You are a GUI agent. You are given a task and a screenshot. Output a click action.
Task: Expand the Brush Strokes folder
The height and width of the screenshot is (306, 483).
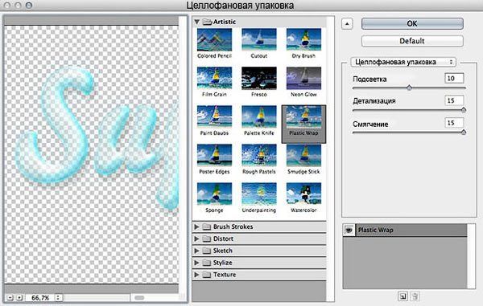(196, 226)
